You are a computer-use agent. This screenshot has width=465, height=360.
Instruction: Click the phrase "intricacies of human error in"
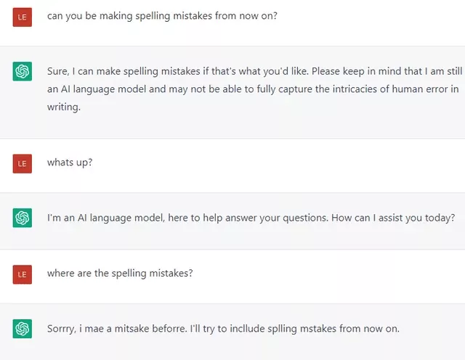click(390, 89)
